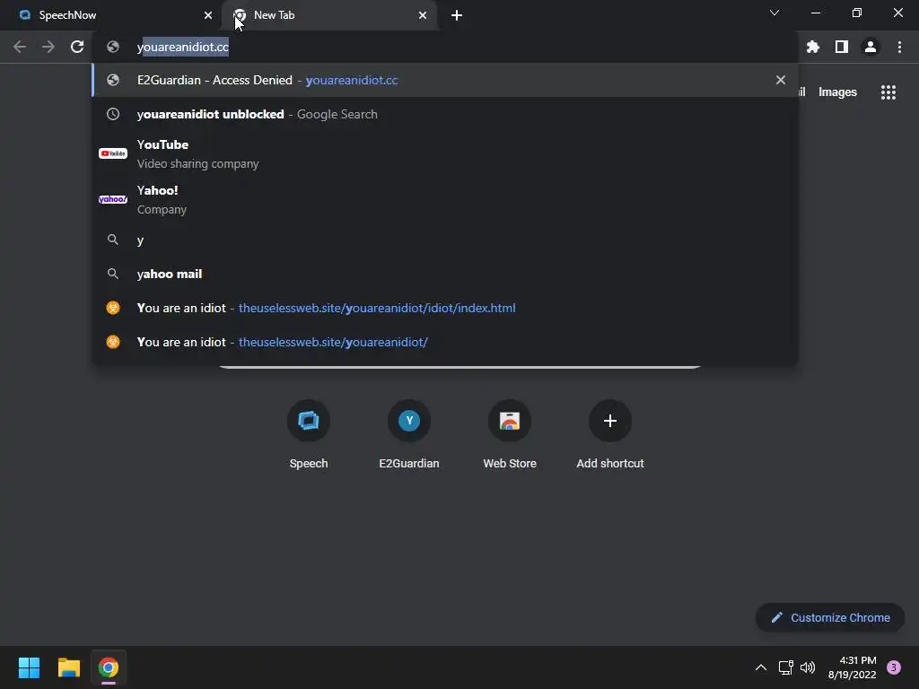The height and width of the screenshot is (689, 919).
Task: Switch to the SpeechNow tab
Action: click(111, 15)
